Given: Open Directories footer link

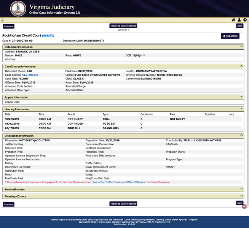Looking at the screenshot, I should click(x=150, y=220).
